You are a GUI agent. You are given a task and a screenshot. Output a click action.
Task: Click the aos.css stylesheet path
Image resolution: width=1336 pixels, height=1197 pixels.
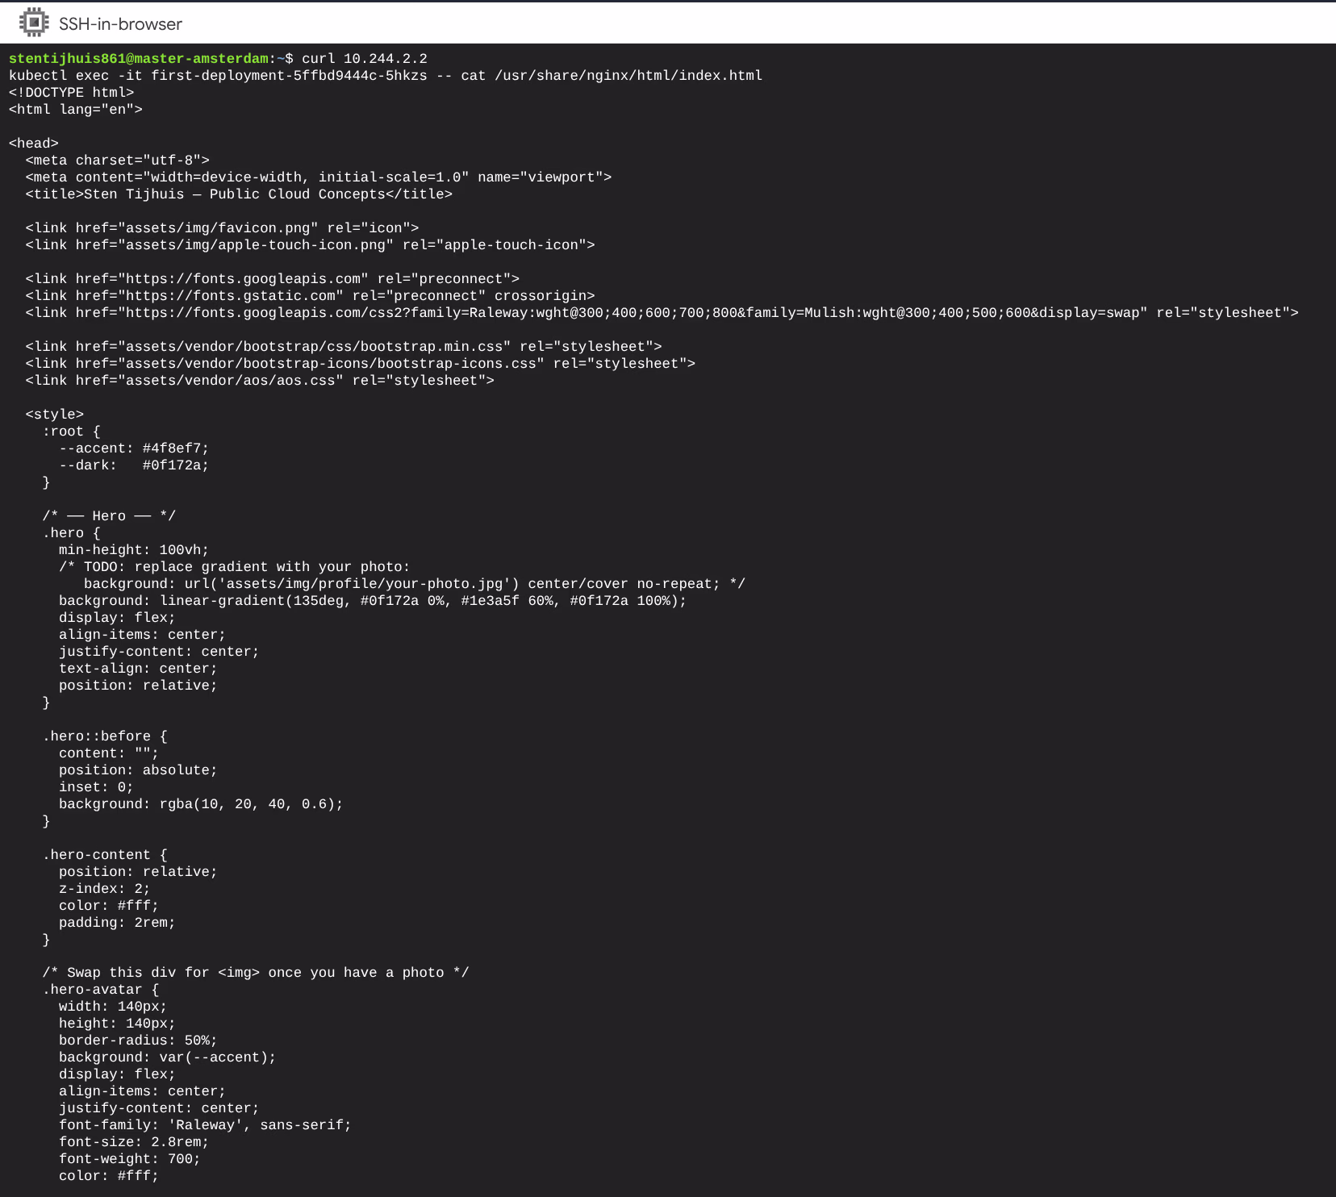229,381
